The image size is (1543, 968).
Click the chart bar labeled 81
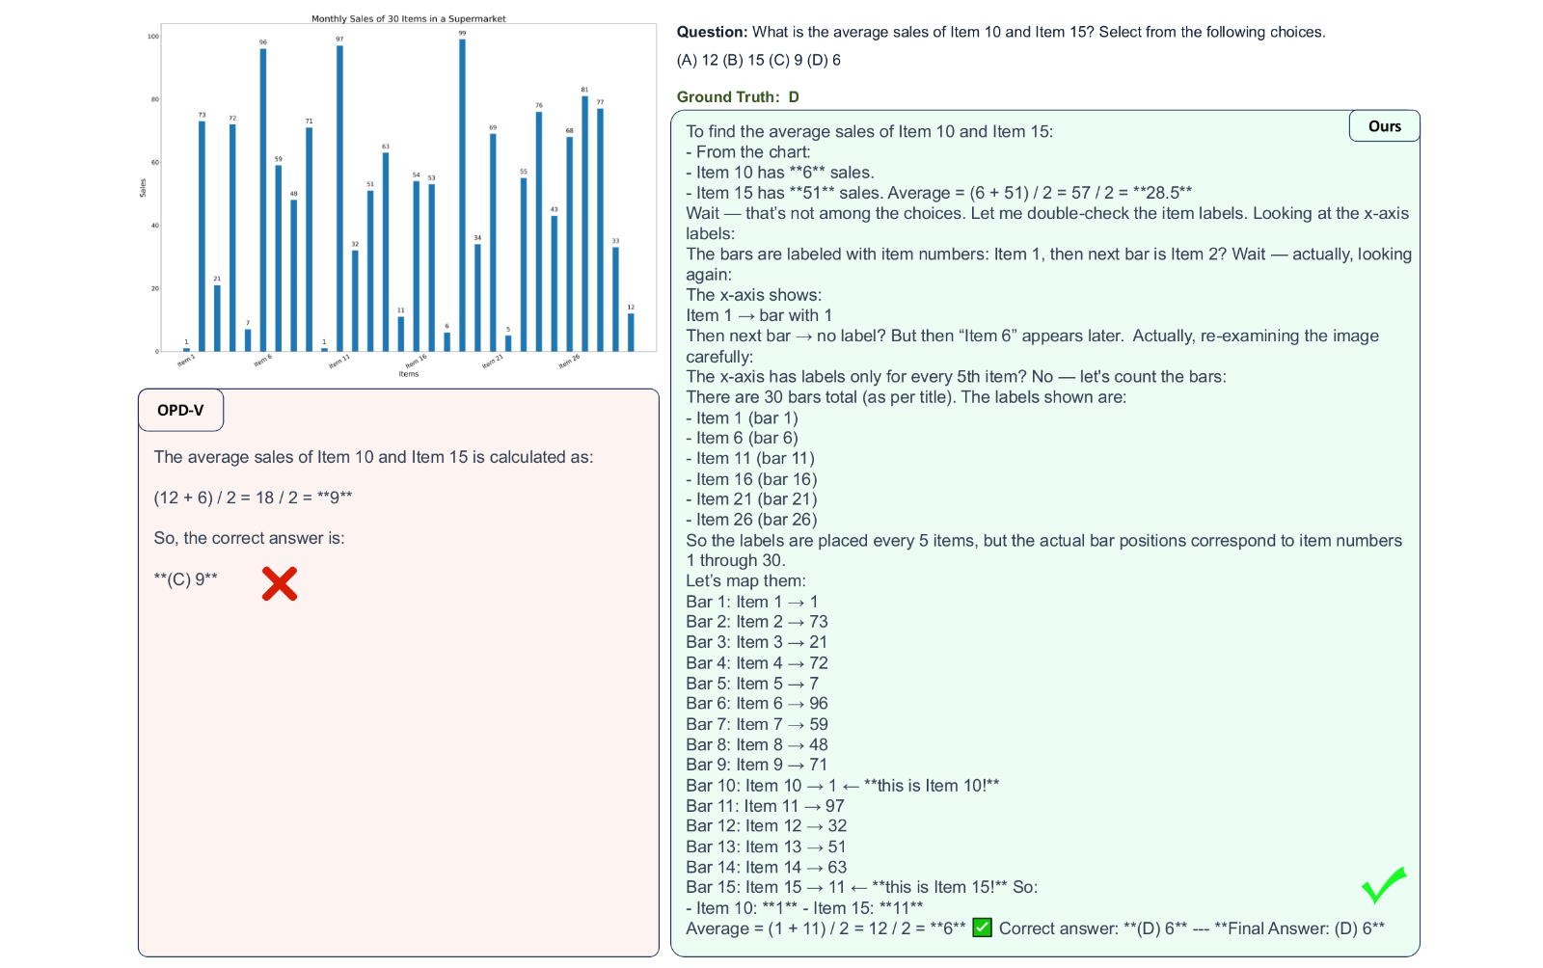[x=584, y=224]
